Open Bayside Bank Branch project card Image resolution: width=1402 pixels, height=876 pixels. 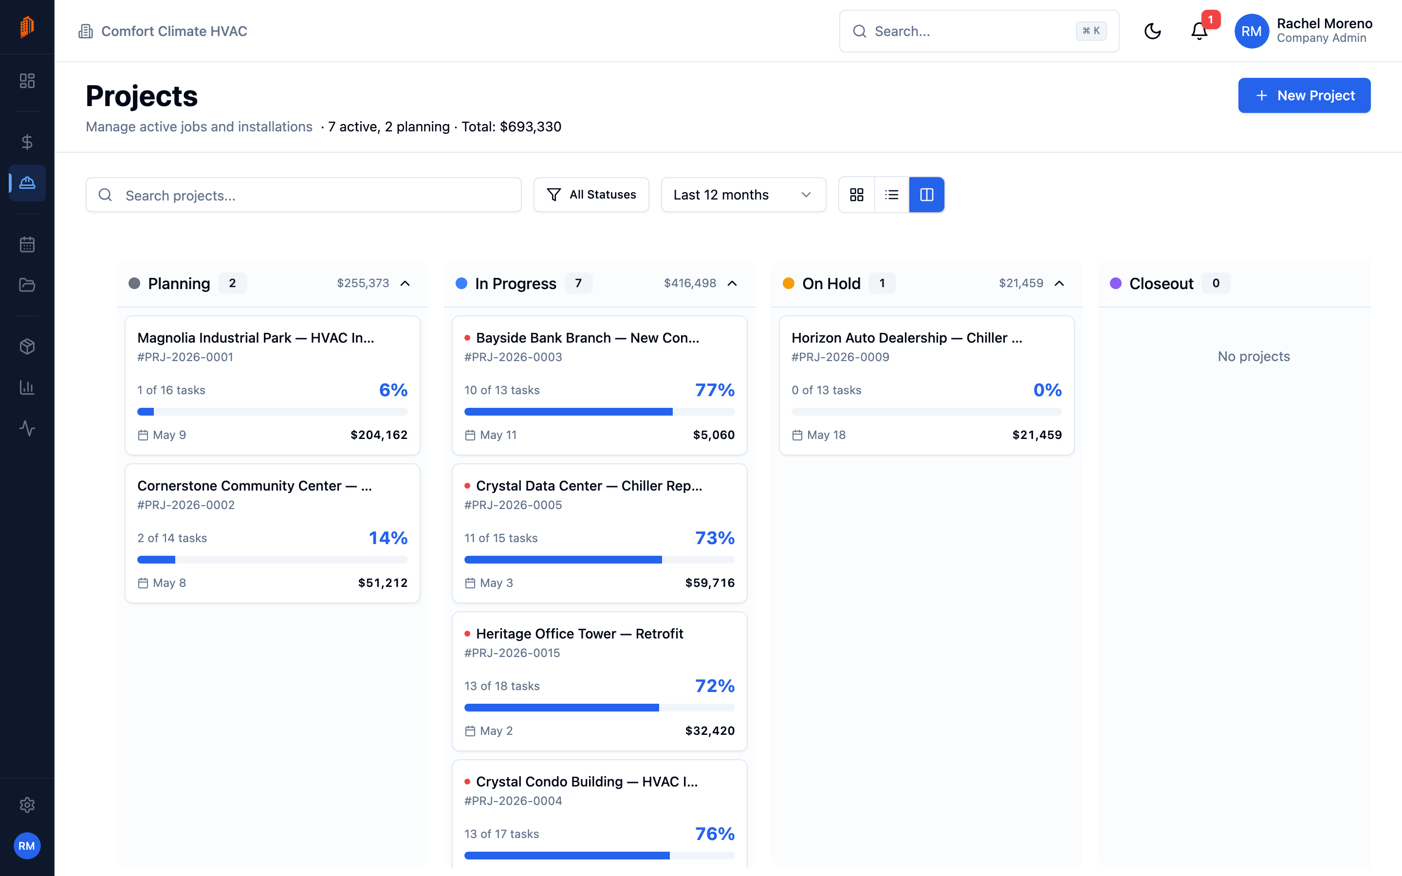[600, 385]
